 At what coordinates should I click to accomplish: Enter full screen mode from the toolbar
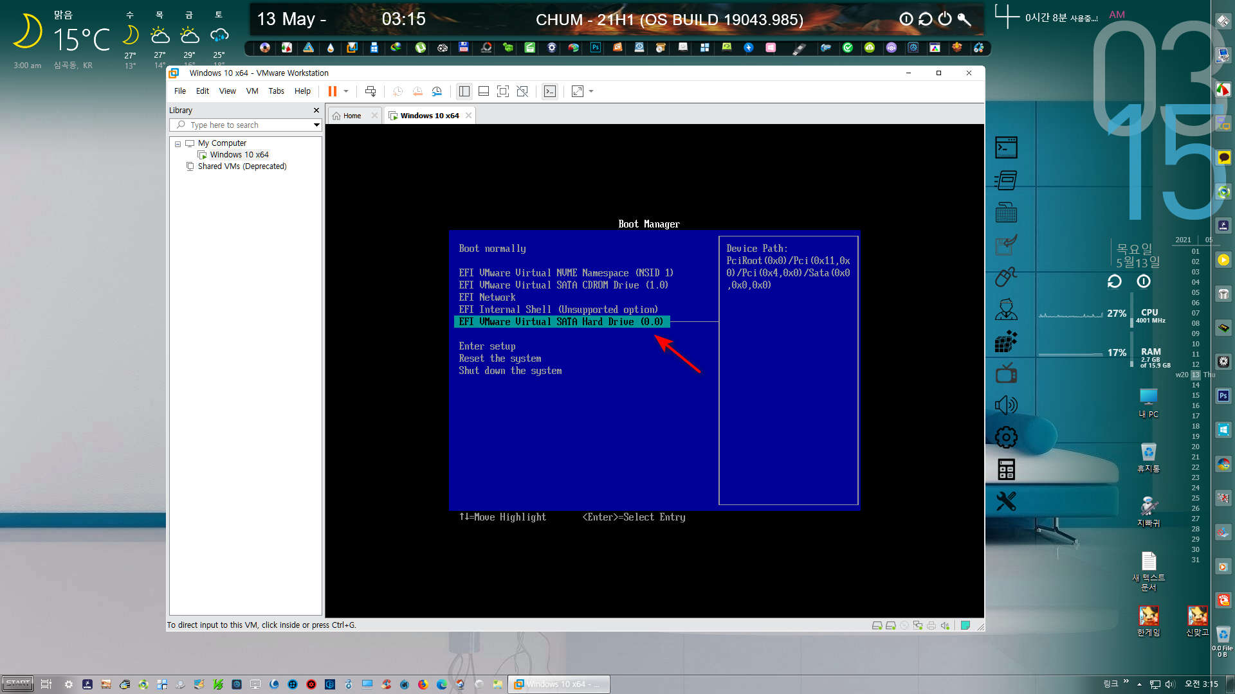pos(503,91)
